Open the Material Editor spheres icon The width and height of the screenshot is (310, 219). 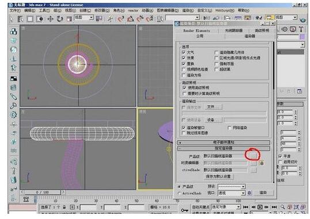[259, 18]
